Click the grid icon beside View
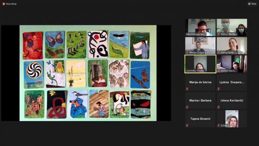 pyautogui.click(x=249, y=4)
